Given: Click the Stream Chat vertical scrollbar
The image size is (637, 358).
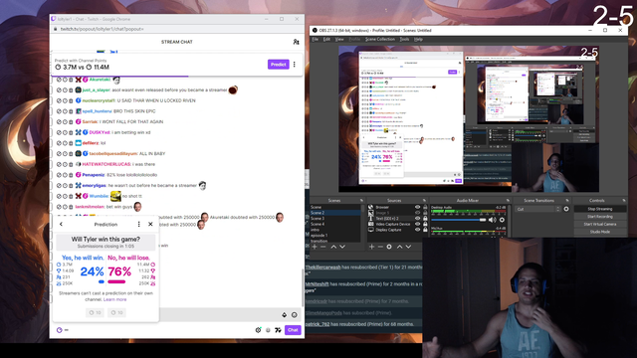Looking at the screenshot, I should 302,288.
